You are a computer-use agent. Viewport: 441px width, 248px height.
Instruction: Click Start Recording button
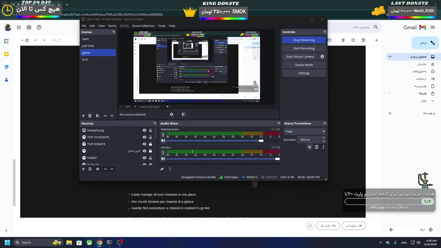(x=304, y=48)
